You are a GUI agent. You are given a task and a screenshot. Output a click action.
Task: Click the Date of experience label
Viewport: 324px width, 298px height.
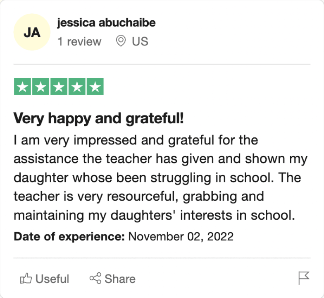point(69,237)
